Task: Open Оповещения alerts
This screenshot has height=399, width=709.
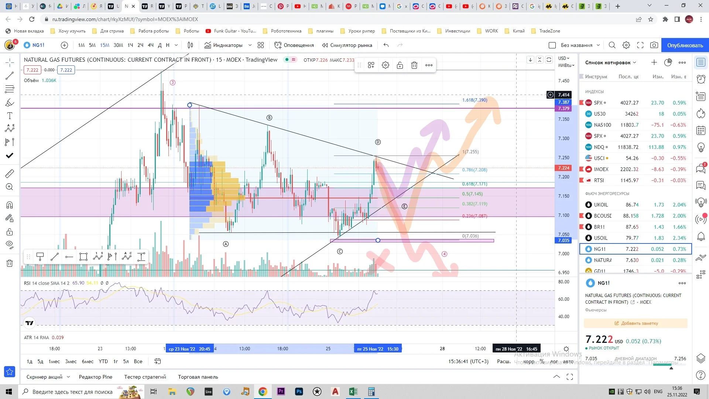Action: (x=294, y=45)
